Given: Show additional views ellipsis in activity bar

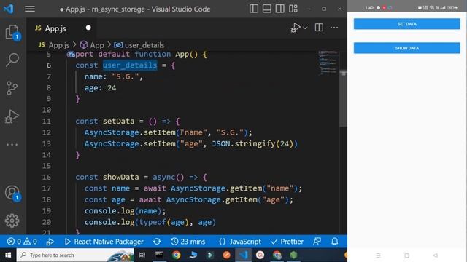Looking at the screenshot, I should pos(12,145).
